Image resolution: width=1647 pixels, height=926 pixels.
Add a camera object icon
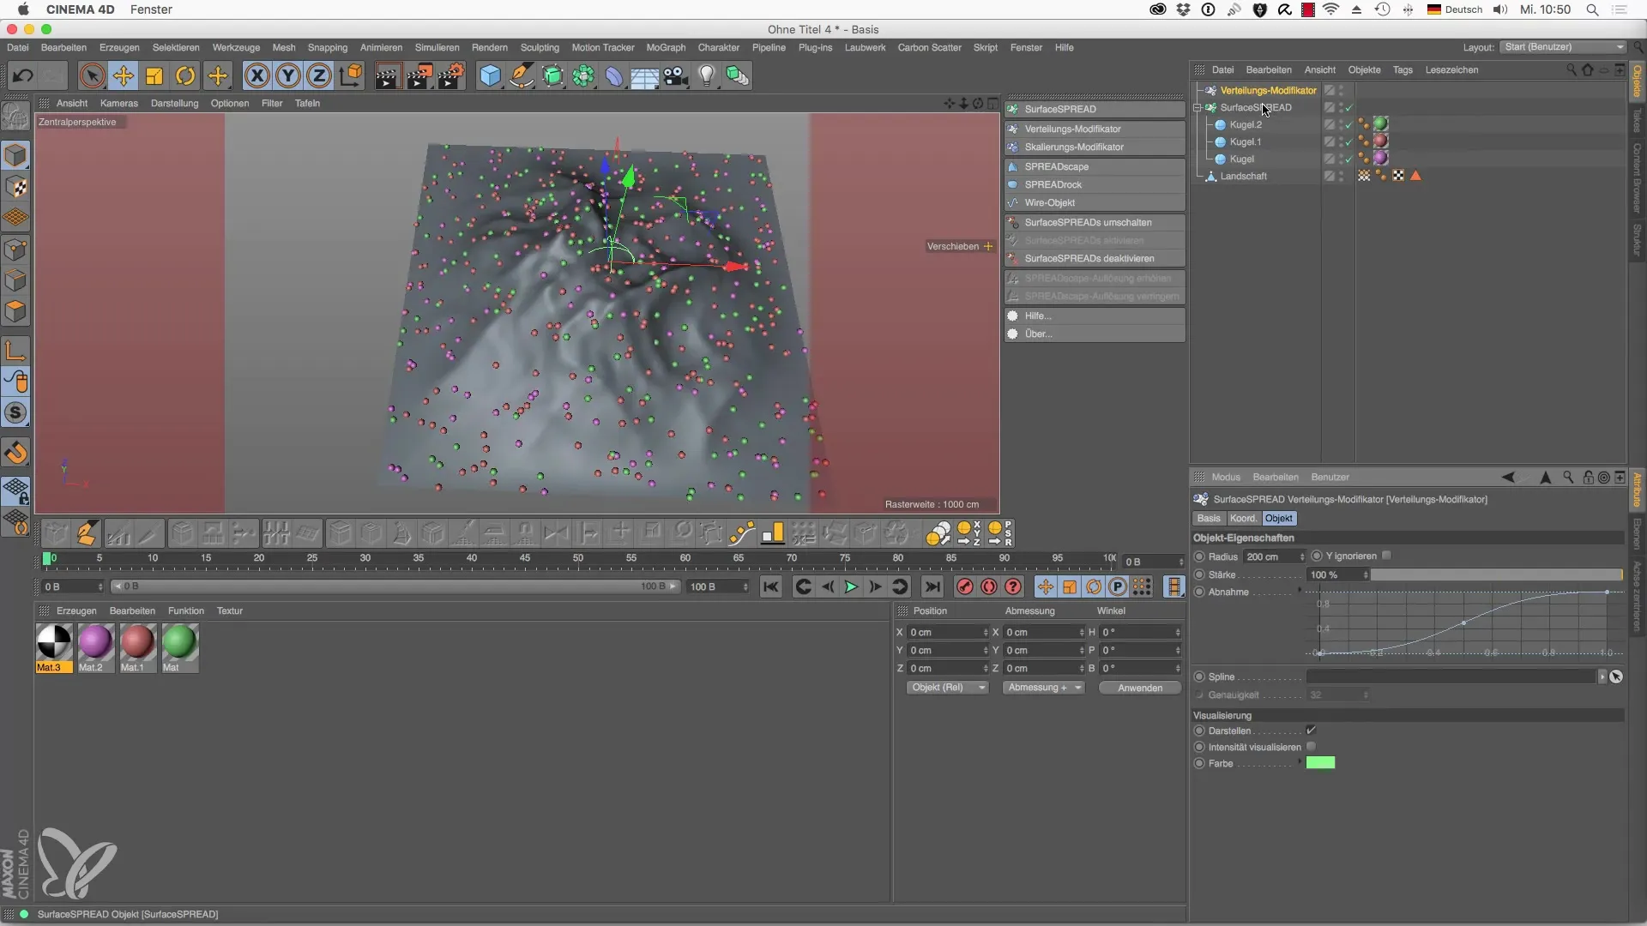(676, 76)
